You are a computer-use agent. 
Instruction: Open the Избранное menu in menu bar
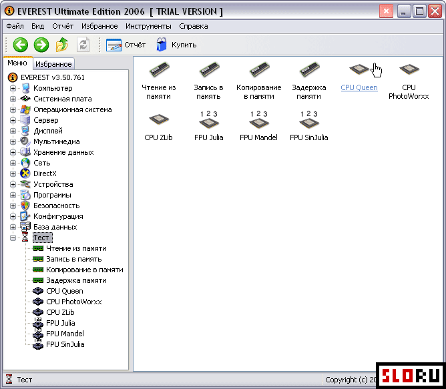click(99, 26)
